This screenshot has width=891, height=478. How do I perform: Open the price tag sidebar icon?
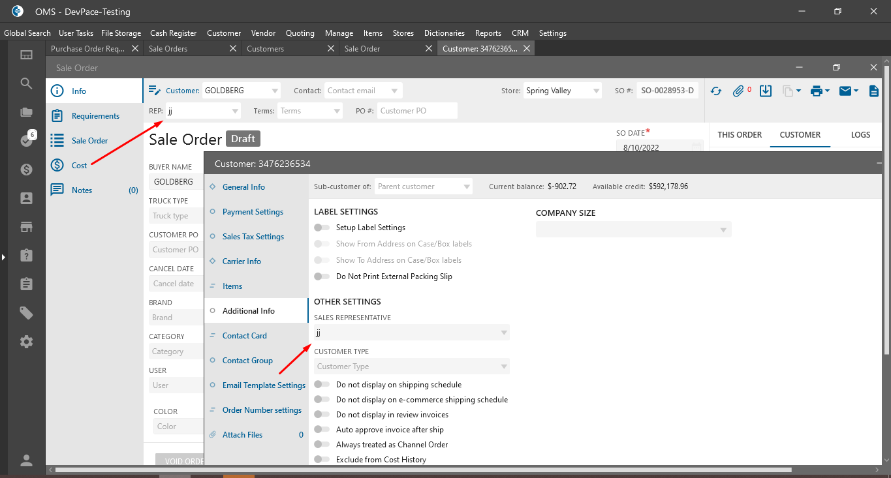click(x=26, y=313)
